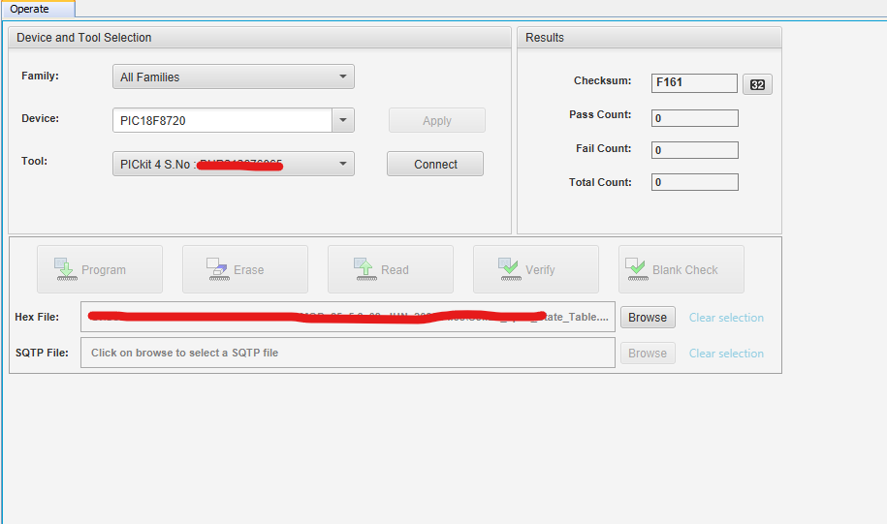Click the Program device icon button

pos(100,269)
